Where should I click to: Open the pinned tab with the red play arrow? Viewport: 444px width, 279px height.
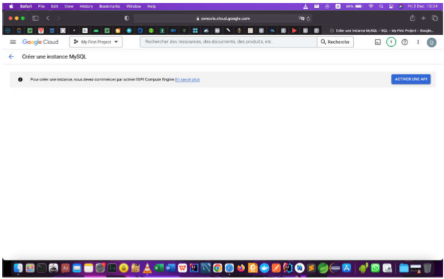294,30
